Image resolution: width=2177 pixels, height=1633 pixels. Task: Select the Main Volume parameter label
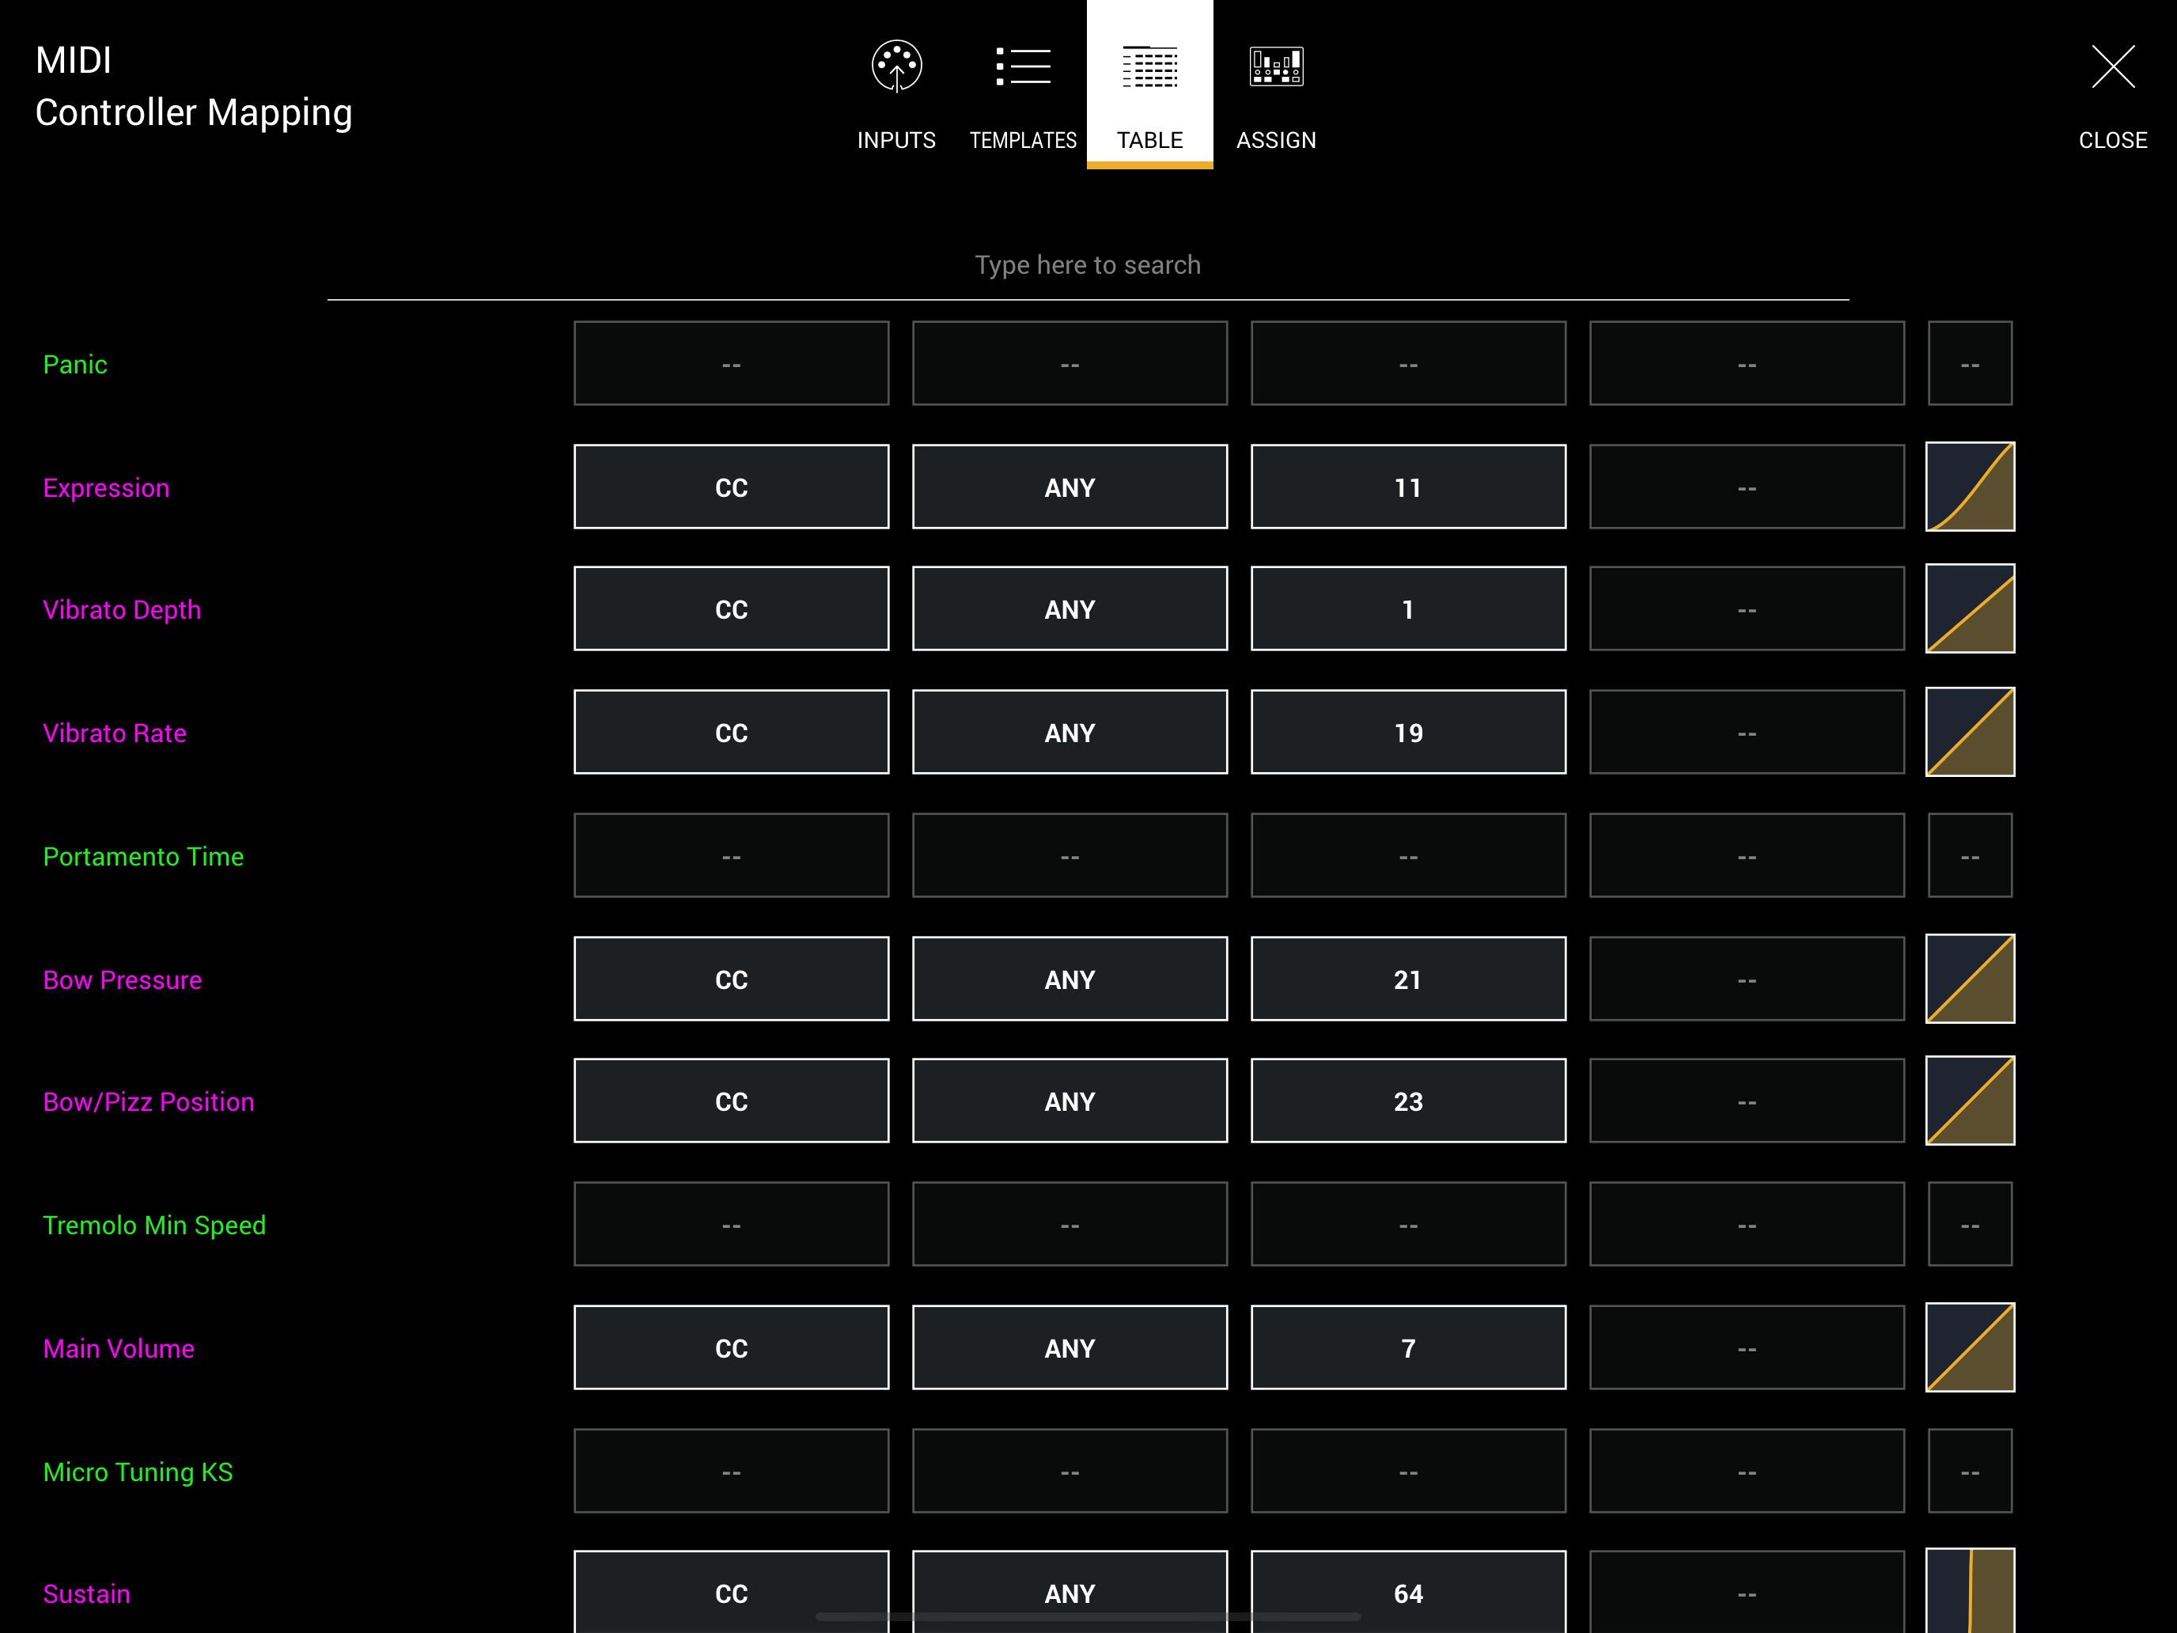(x=118, y=1348)
